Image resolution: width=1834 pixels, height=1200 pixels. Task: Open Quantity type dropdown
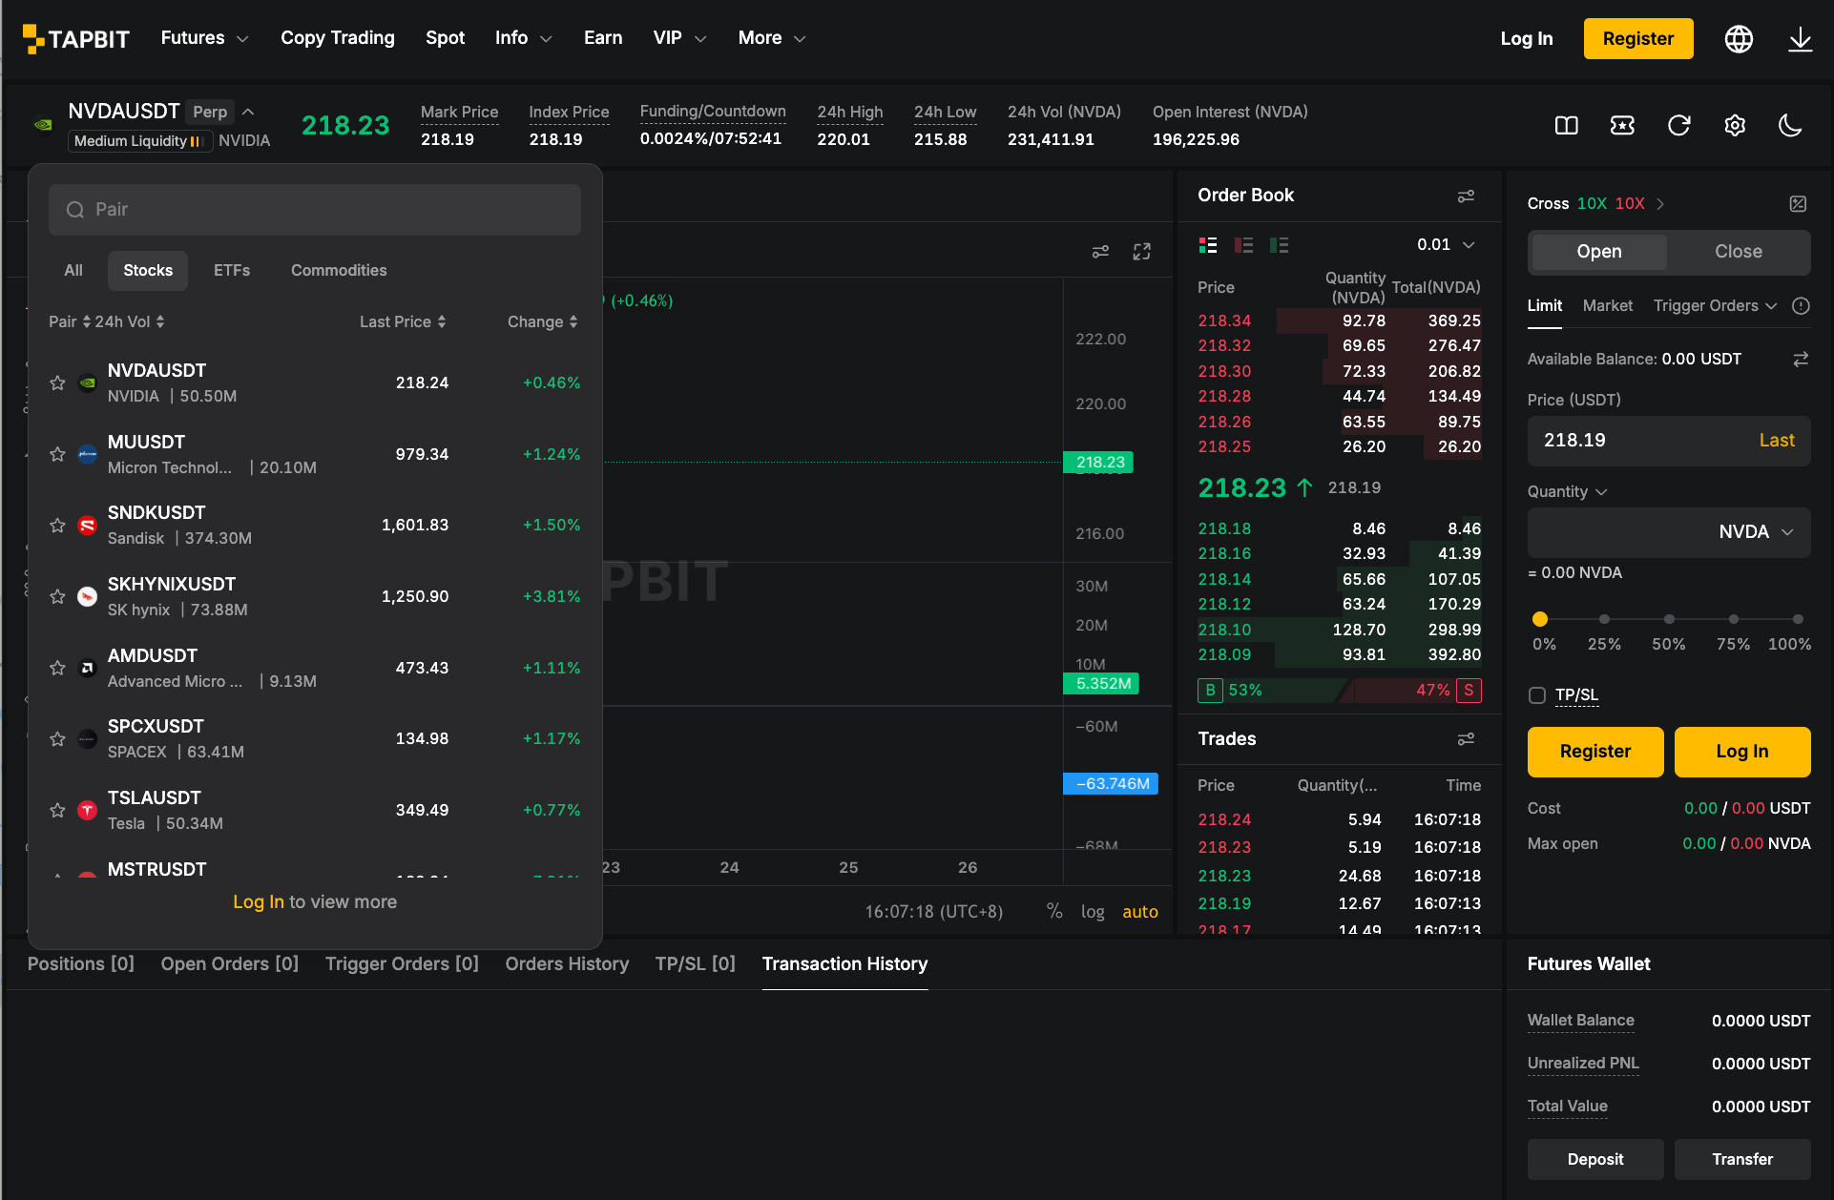1567,492
